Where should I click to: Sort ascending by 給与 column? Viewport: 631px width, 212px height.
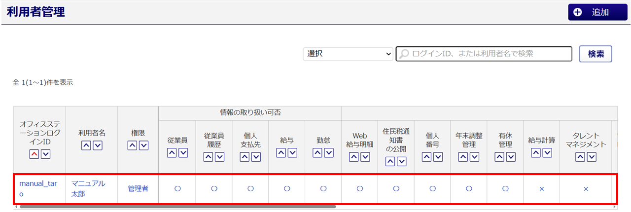click(280, 153)
